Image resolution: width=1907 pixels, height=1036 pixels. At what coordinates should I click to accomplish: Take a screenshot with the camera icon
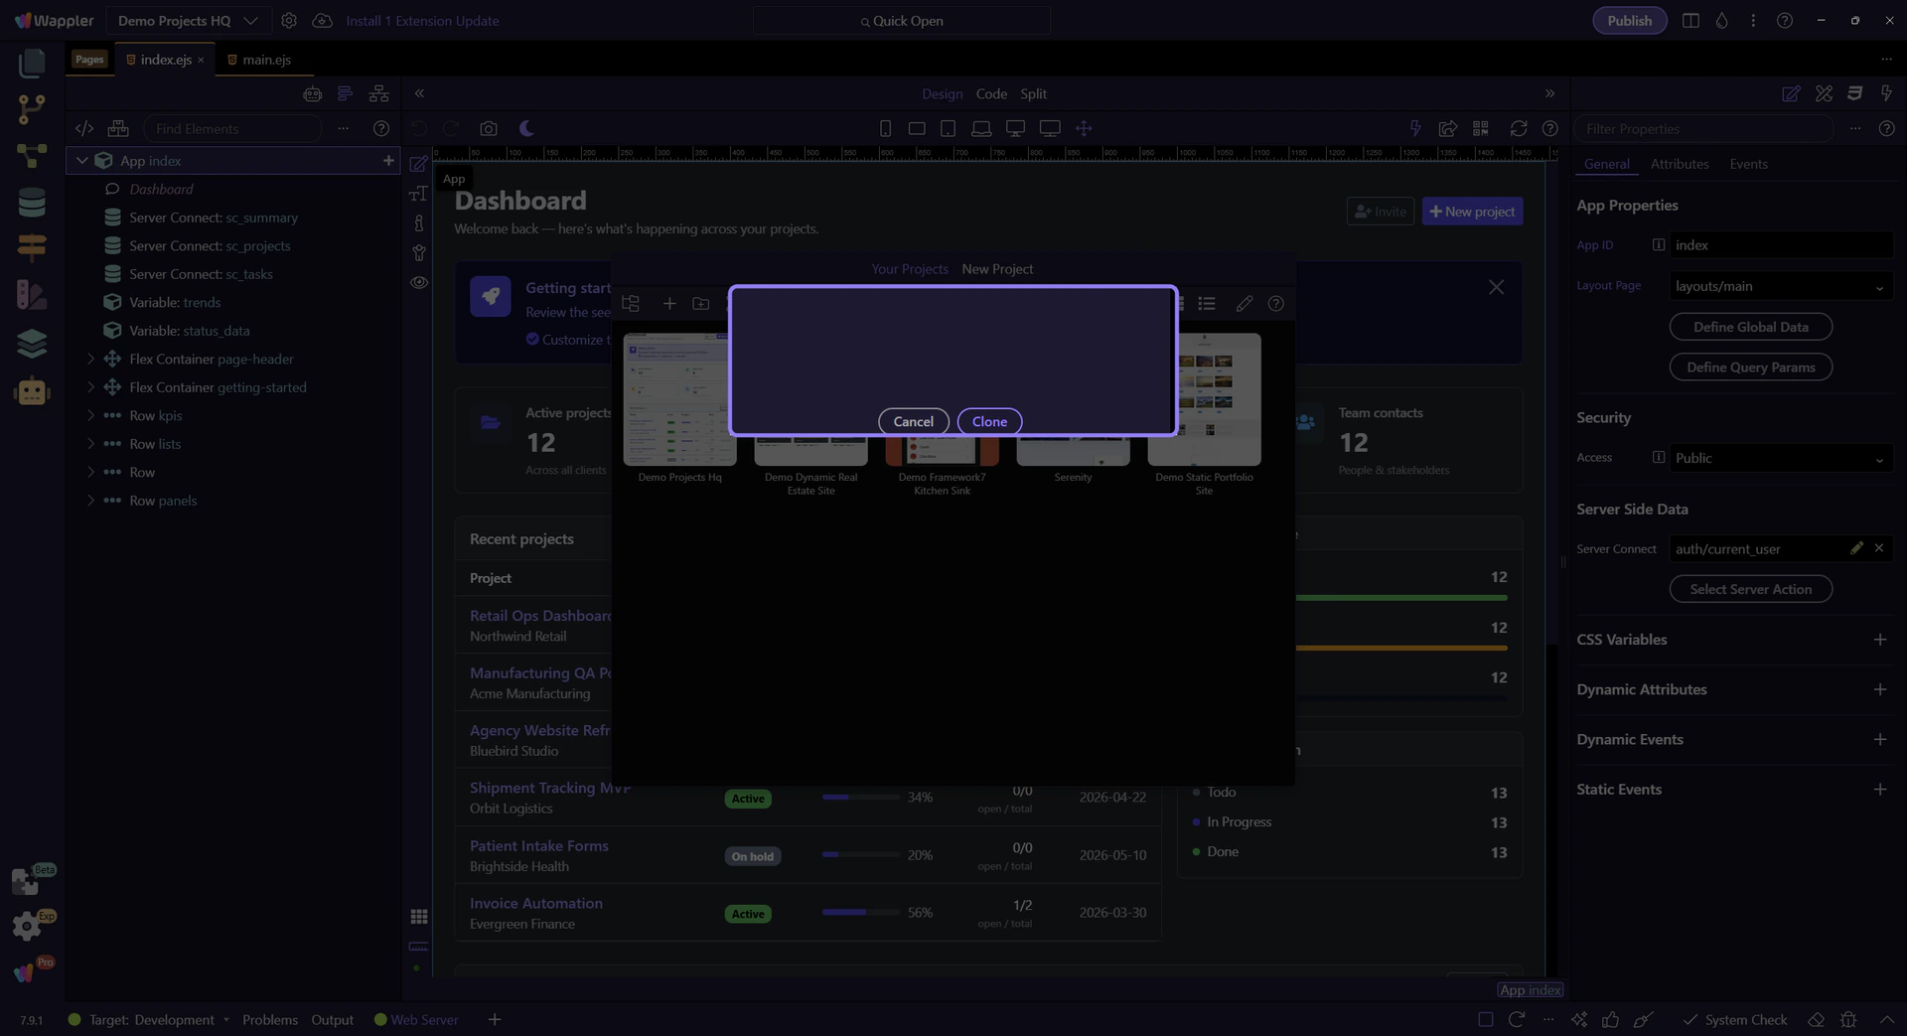(488, 129)
